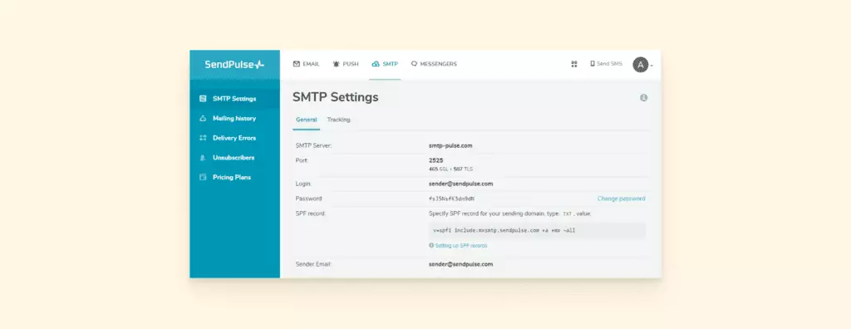This screenshot has width=851, height=329.
Task: Click the password value text
Action: coord(451,199)
